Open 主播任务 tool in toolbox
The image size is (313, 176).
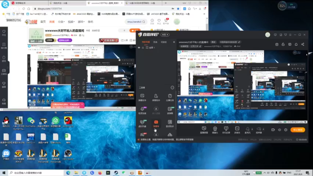170,97
